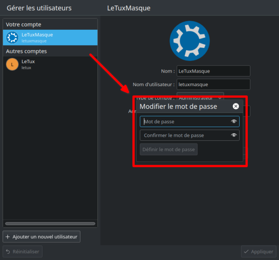279x260 pixels.
Task: Show the password in the Mot de passe field
Action: click(x=234, y=121)
